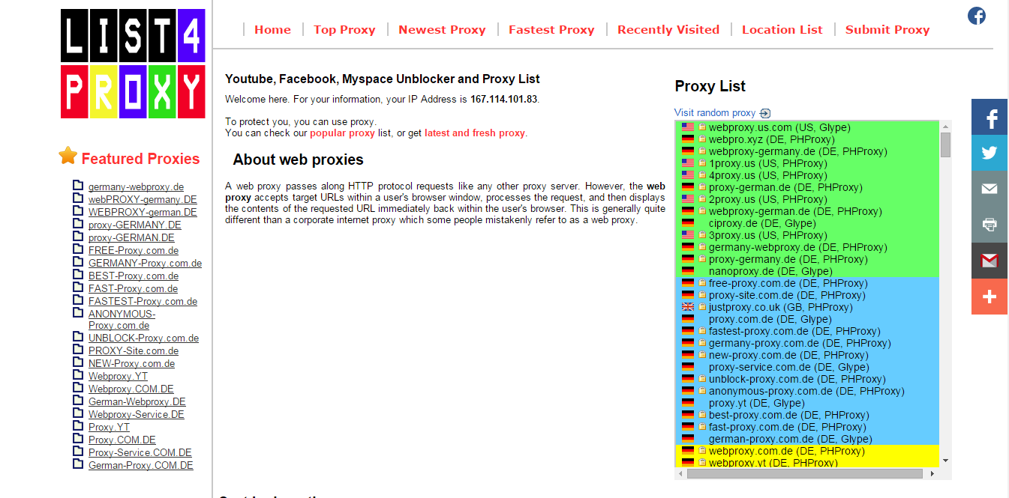Click the Facebook icon at top right
Screen dimensions: 1009x498
click(x=977, y=16)
